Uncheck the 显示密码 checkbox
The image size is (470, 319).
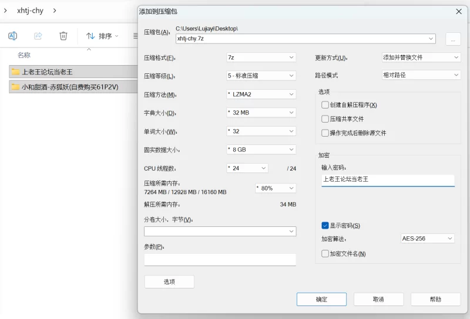pos(325,225)
